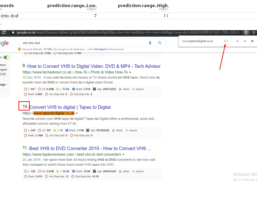This screenshot has height=201, width=257.
Task: Click whois link for tapestodigital result
Action: [117, 130]
